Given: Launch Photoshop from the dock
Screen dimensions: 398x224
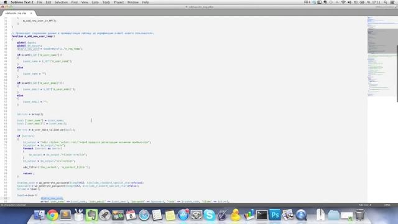Looking at the screenshot, I should click(275, 215).
